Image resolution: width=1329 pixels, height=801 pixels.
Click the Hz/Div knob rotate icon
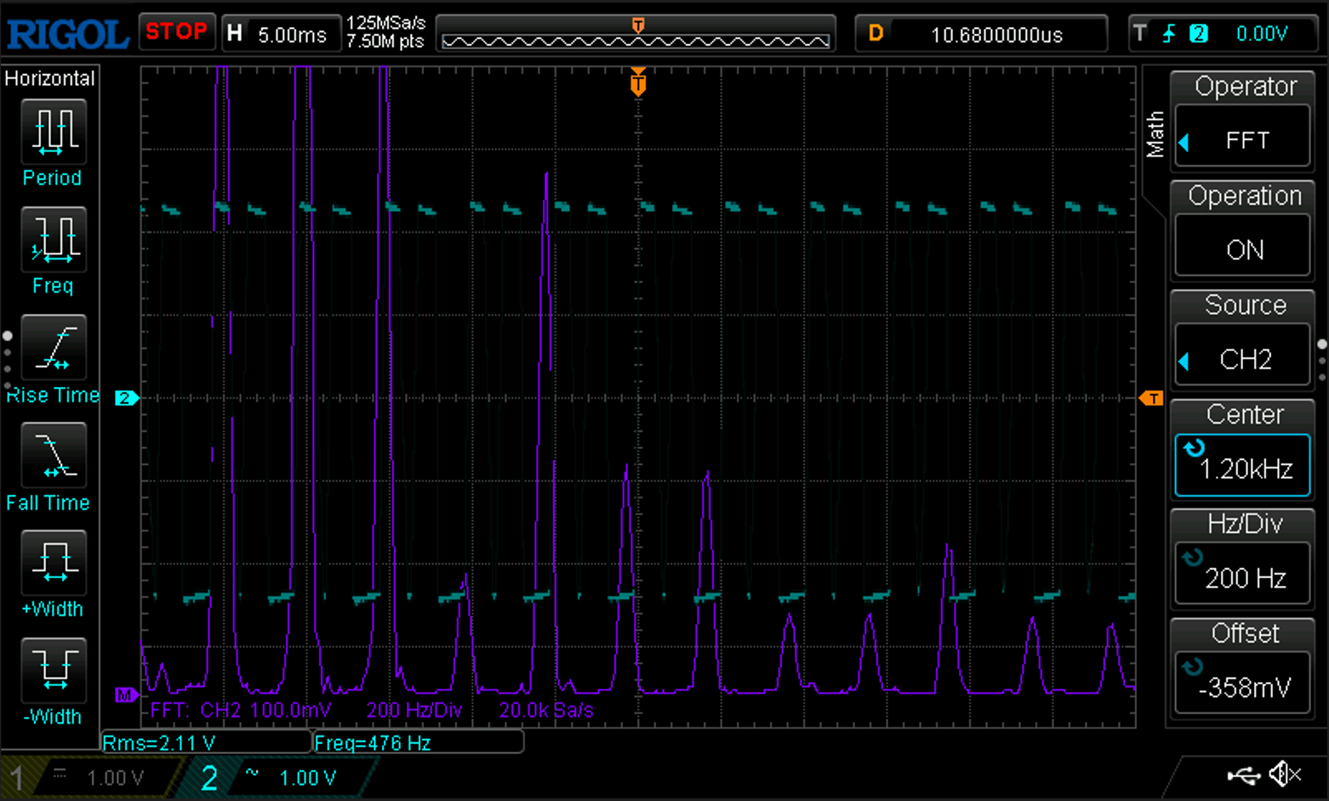tap(1193, 557)
